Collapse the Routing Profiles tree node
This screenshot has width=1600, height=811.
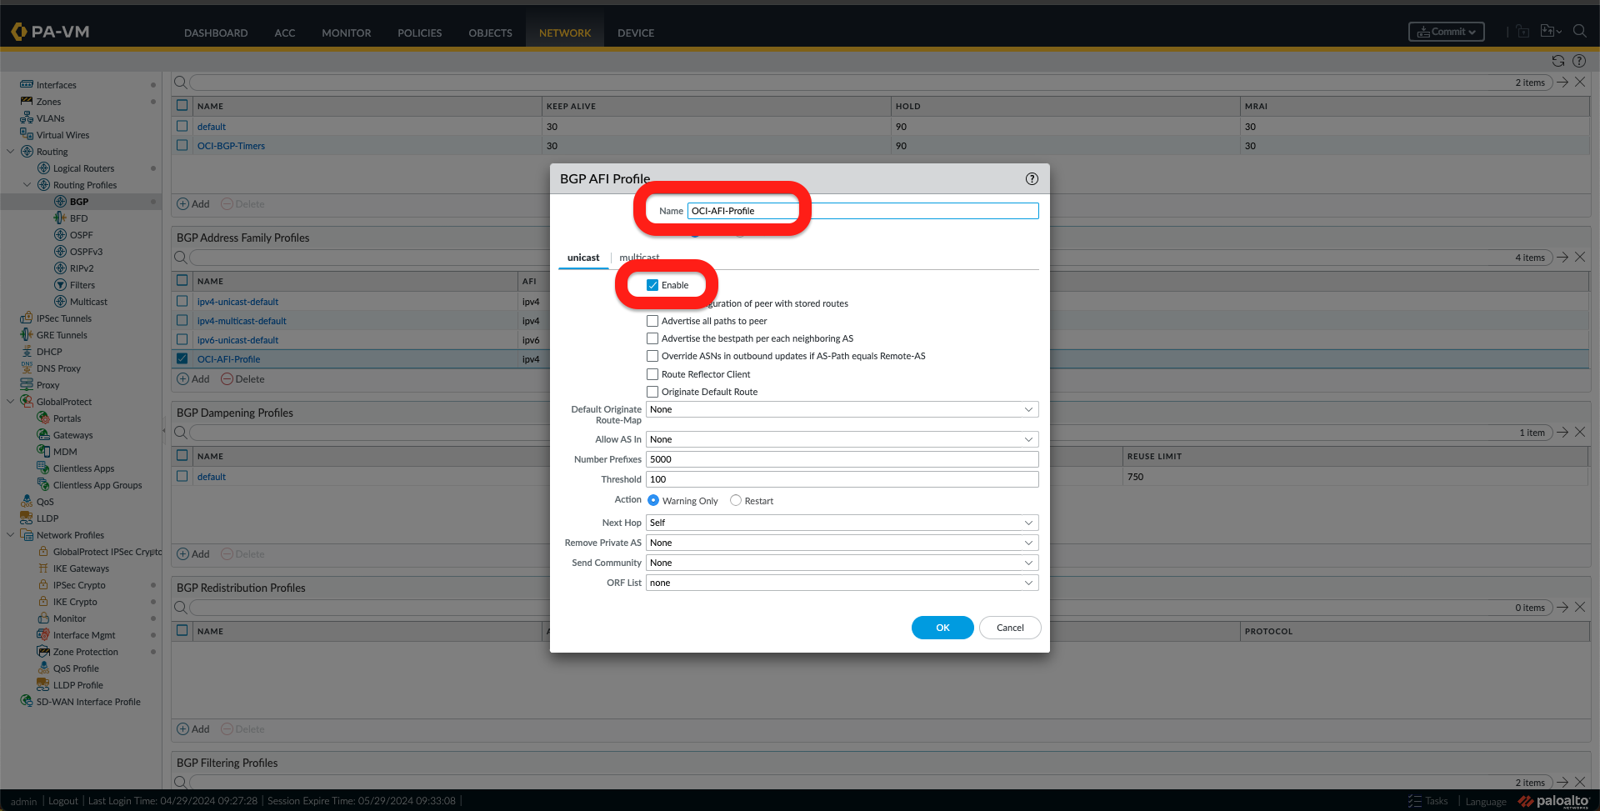pos(27,185)
